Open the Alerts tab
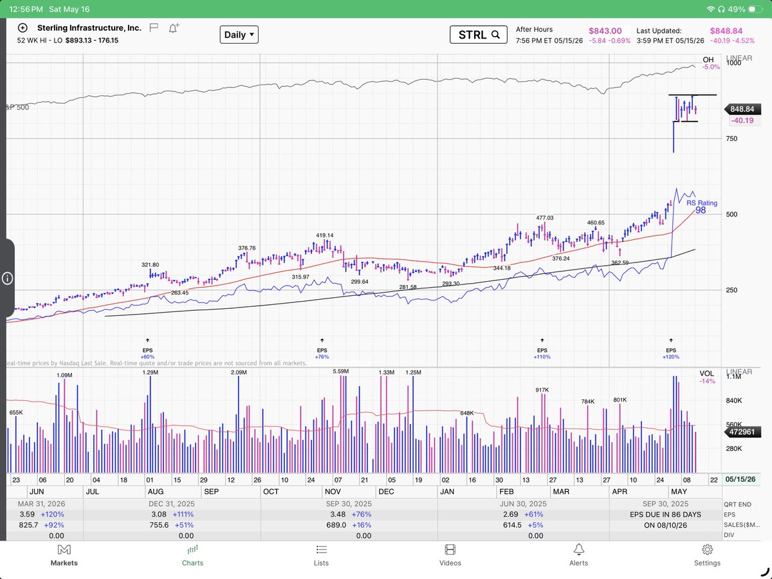This screenshot has width=772, height=579. [x=578, y=555]
